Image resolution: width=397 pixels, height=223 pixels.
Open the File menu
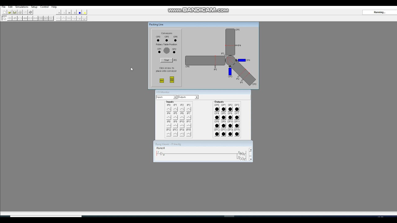point(3,7)
